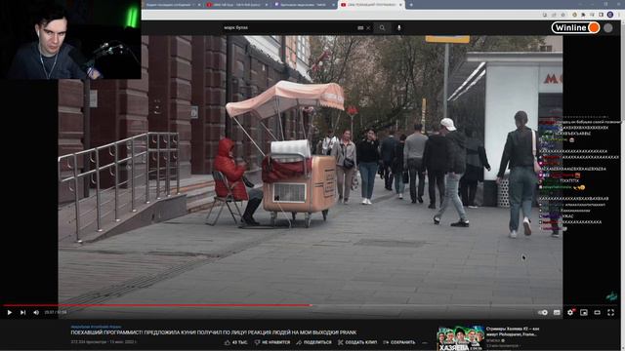Open a new browser tab

pyautogui.click(x=411, y=5)
